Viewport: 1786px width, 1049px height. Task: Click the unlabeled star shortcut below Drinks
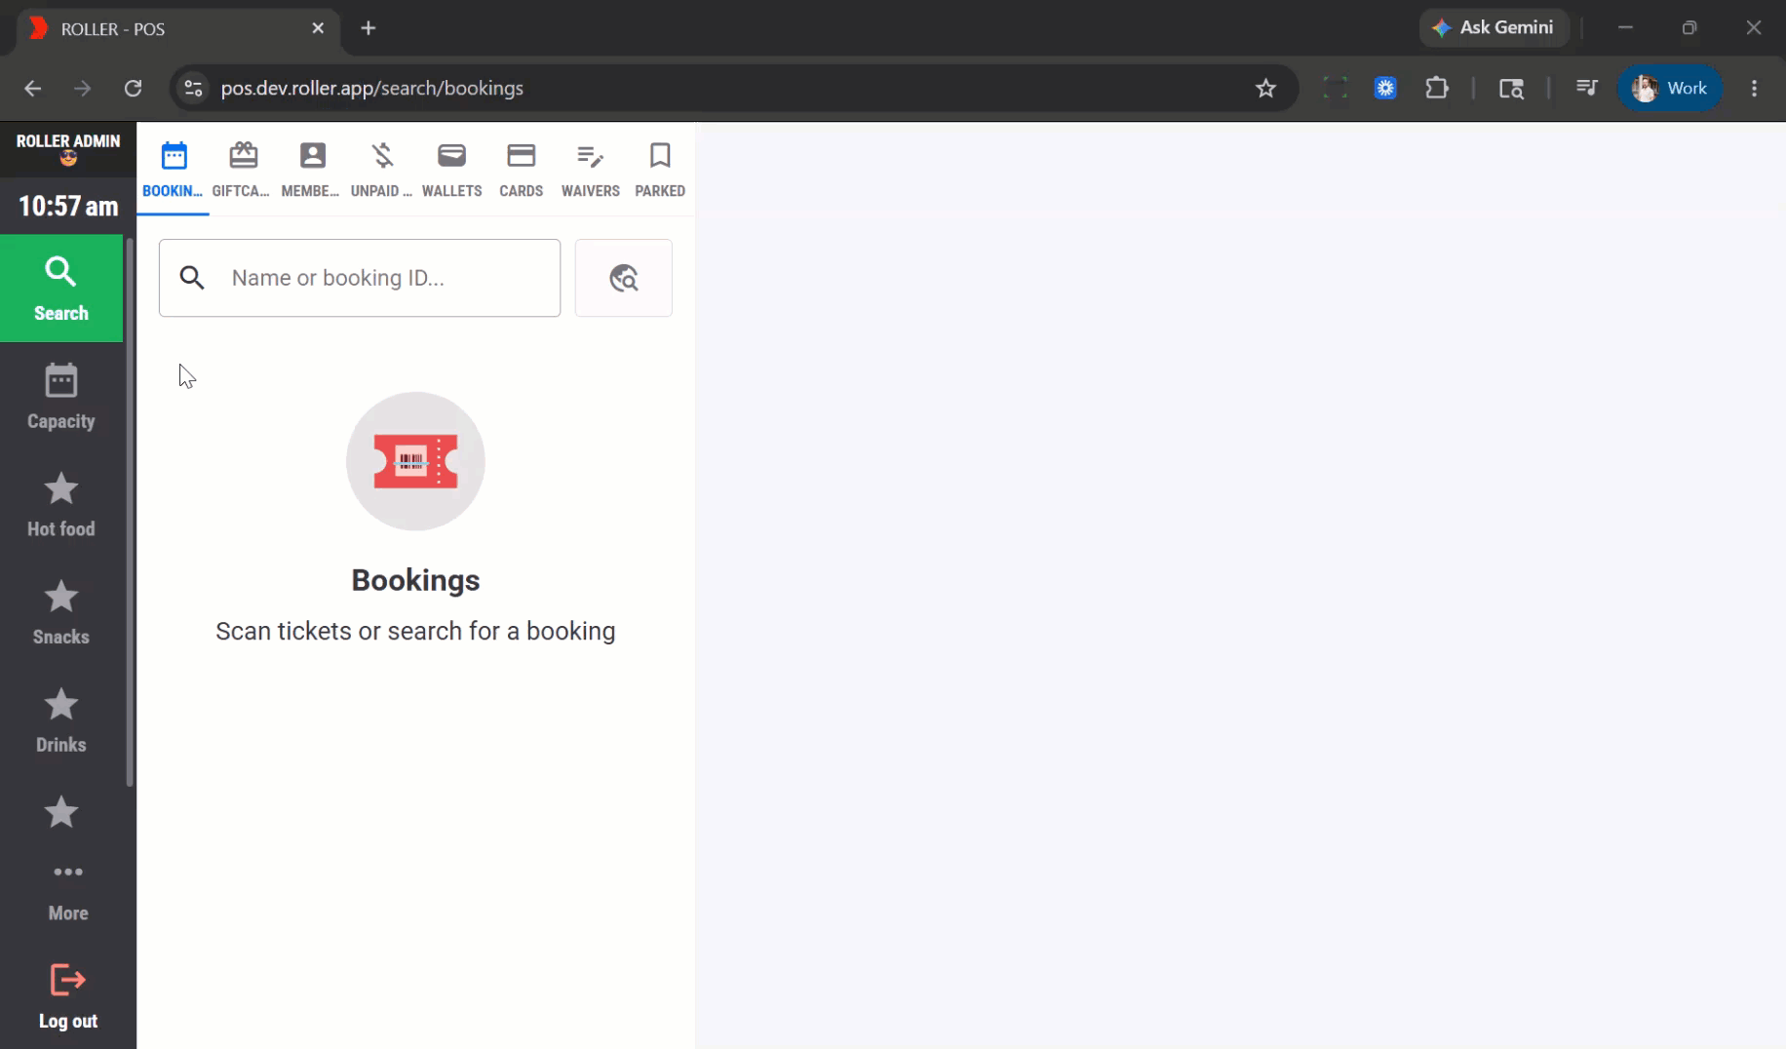(61, 811)
